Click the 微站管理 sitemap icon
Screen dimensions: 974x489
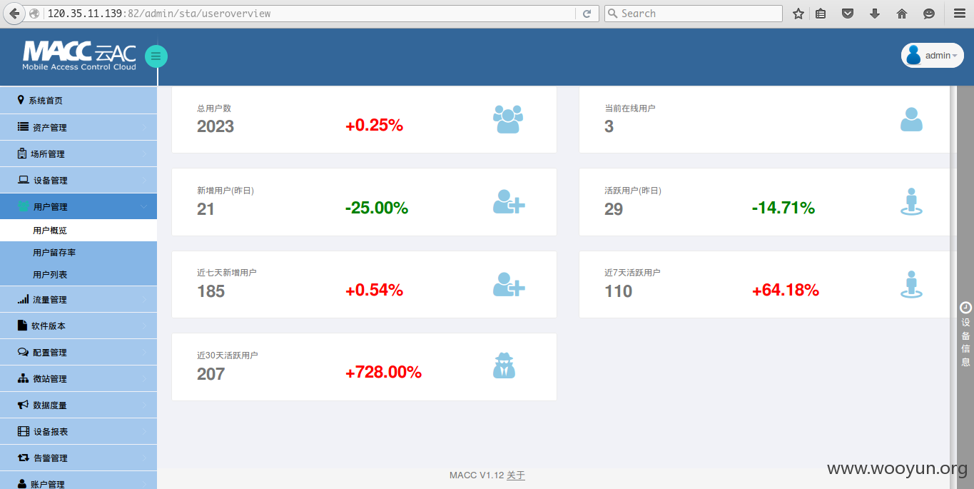tap(24, 378)
